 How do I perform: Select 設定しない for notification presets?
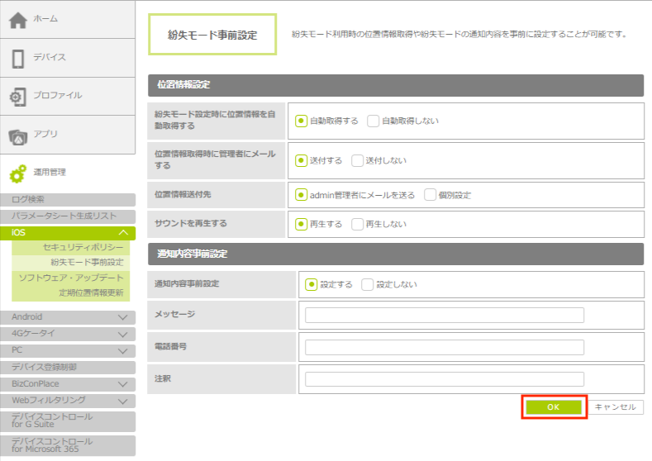368,284
